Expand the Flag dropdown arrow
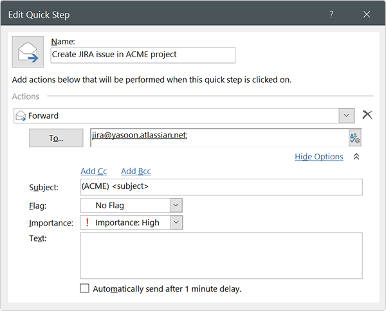 [x=176, y=205]
